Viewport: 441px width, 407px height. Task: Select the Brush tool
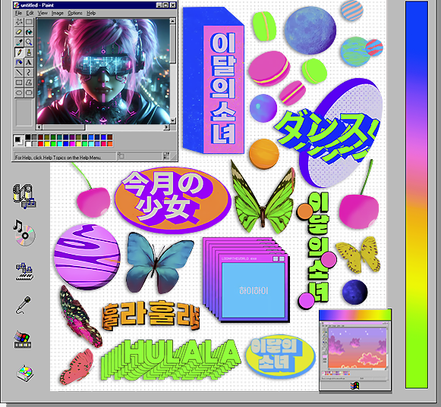pos(29,52)
